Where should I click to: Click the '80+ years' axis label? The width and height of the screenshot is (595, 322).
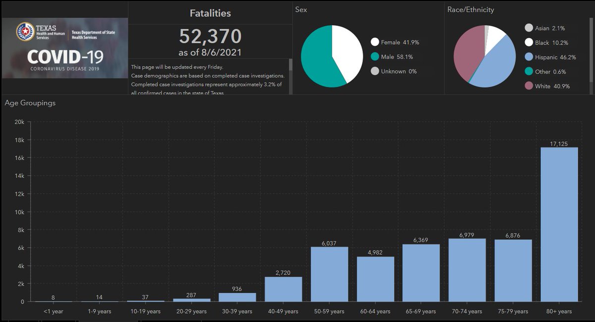point(559,311)
